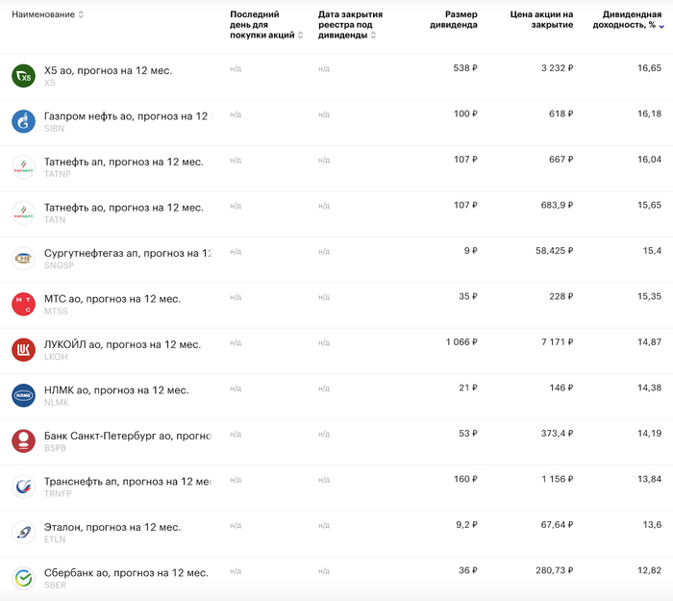Screen dimensions: 673x601
Task: Sort by Дата закрытия реестра column
Action: (350, 25)
